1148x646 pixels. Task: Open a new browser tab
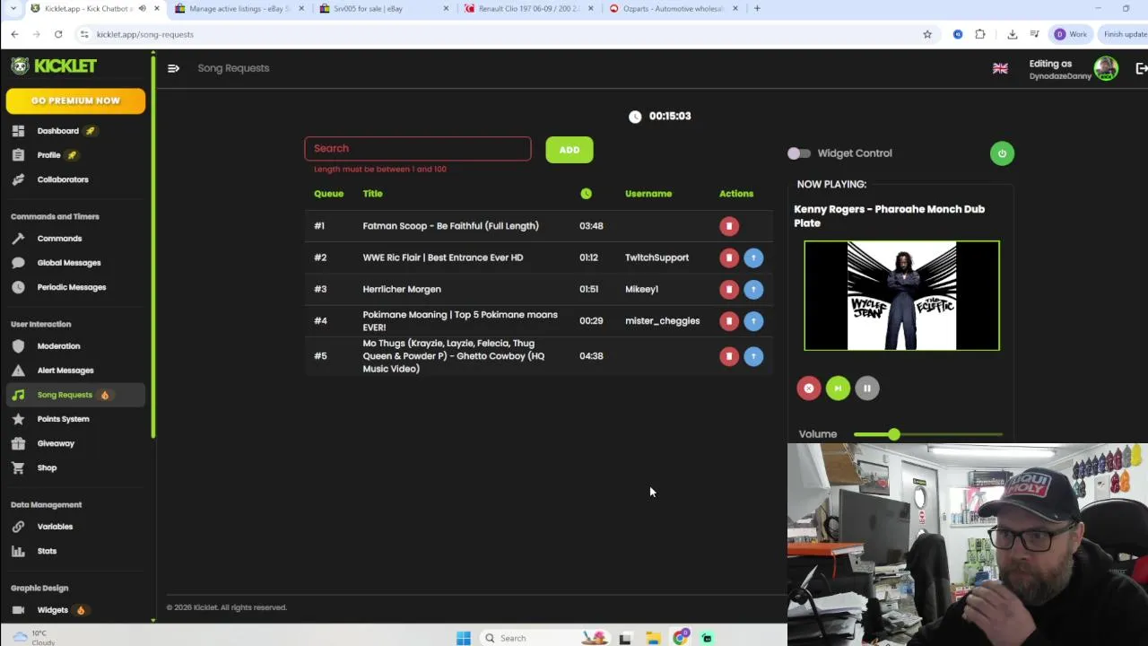click(757, 9)
